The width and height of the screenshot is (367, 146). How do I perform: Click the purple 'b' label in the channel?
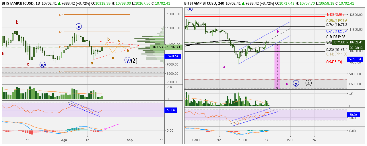pyautogui.click(x=278, y=32)
